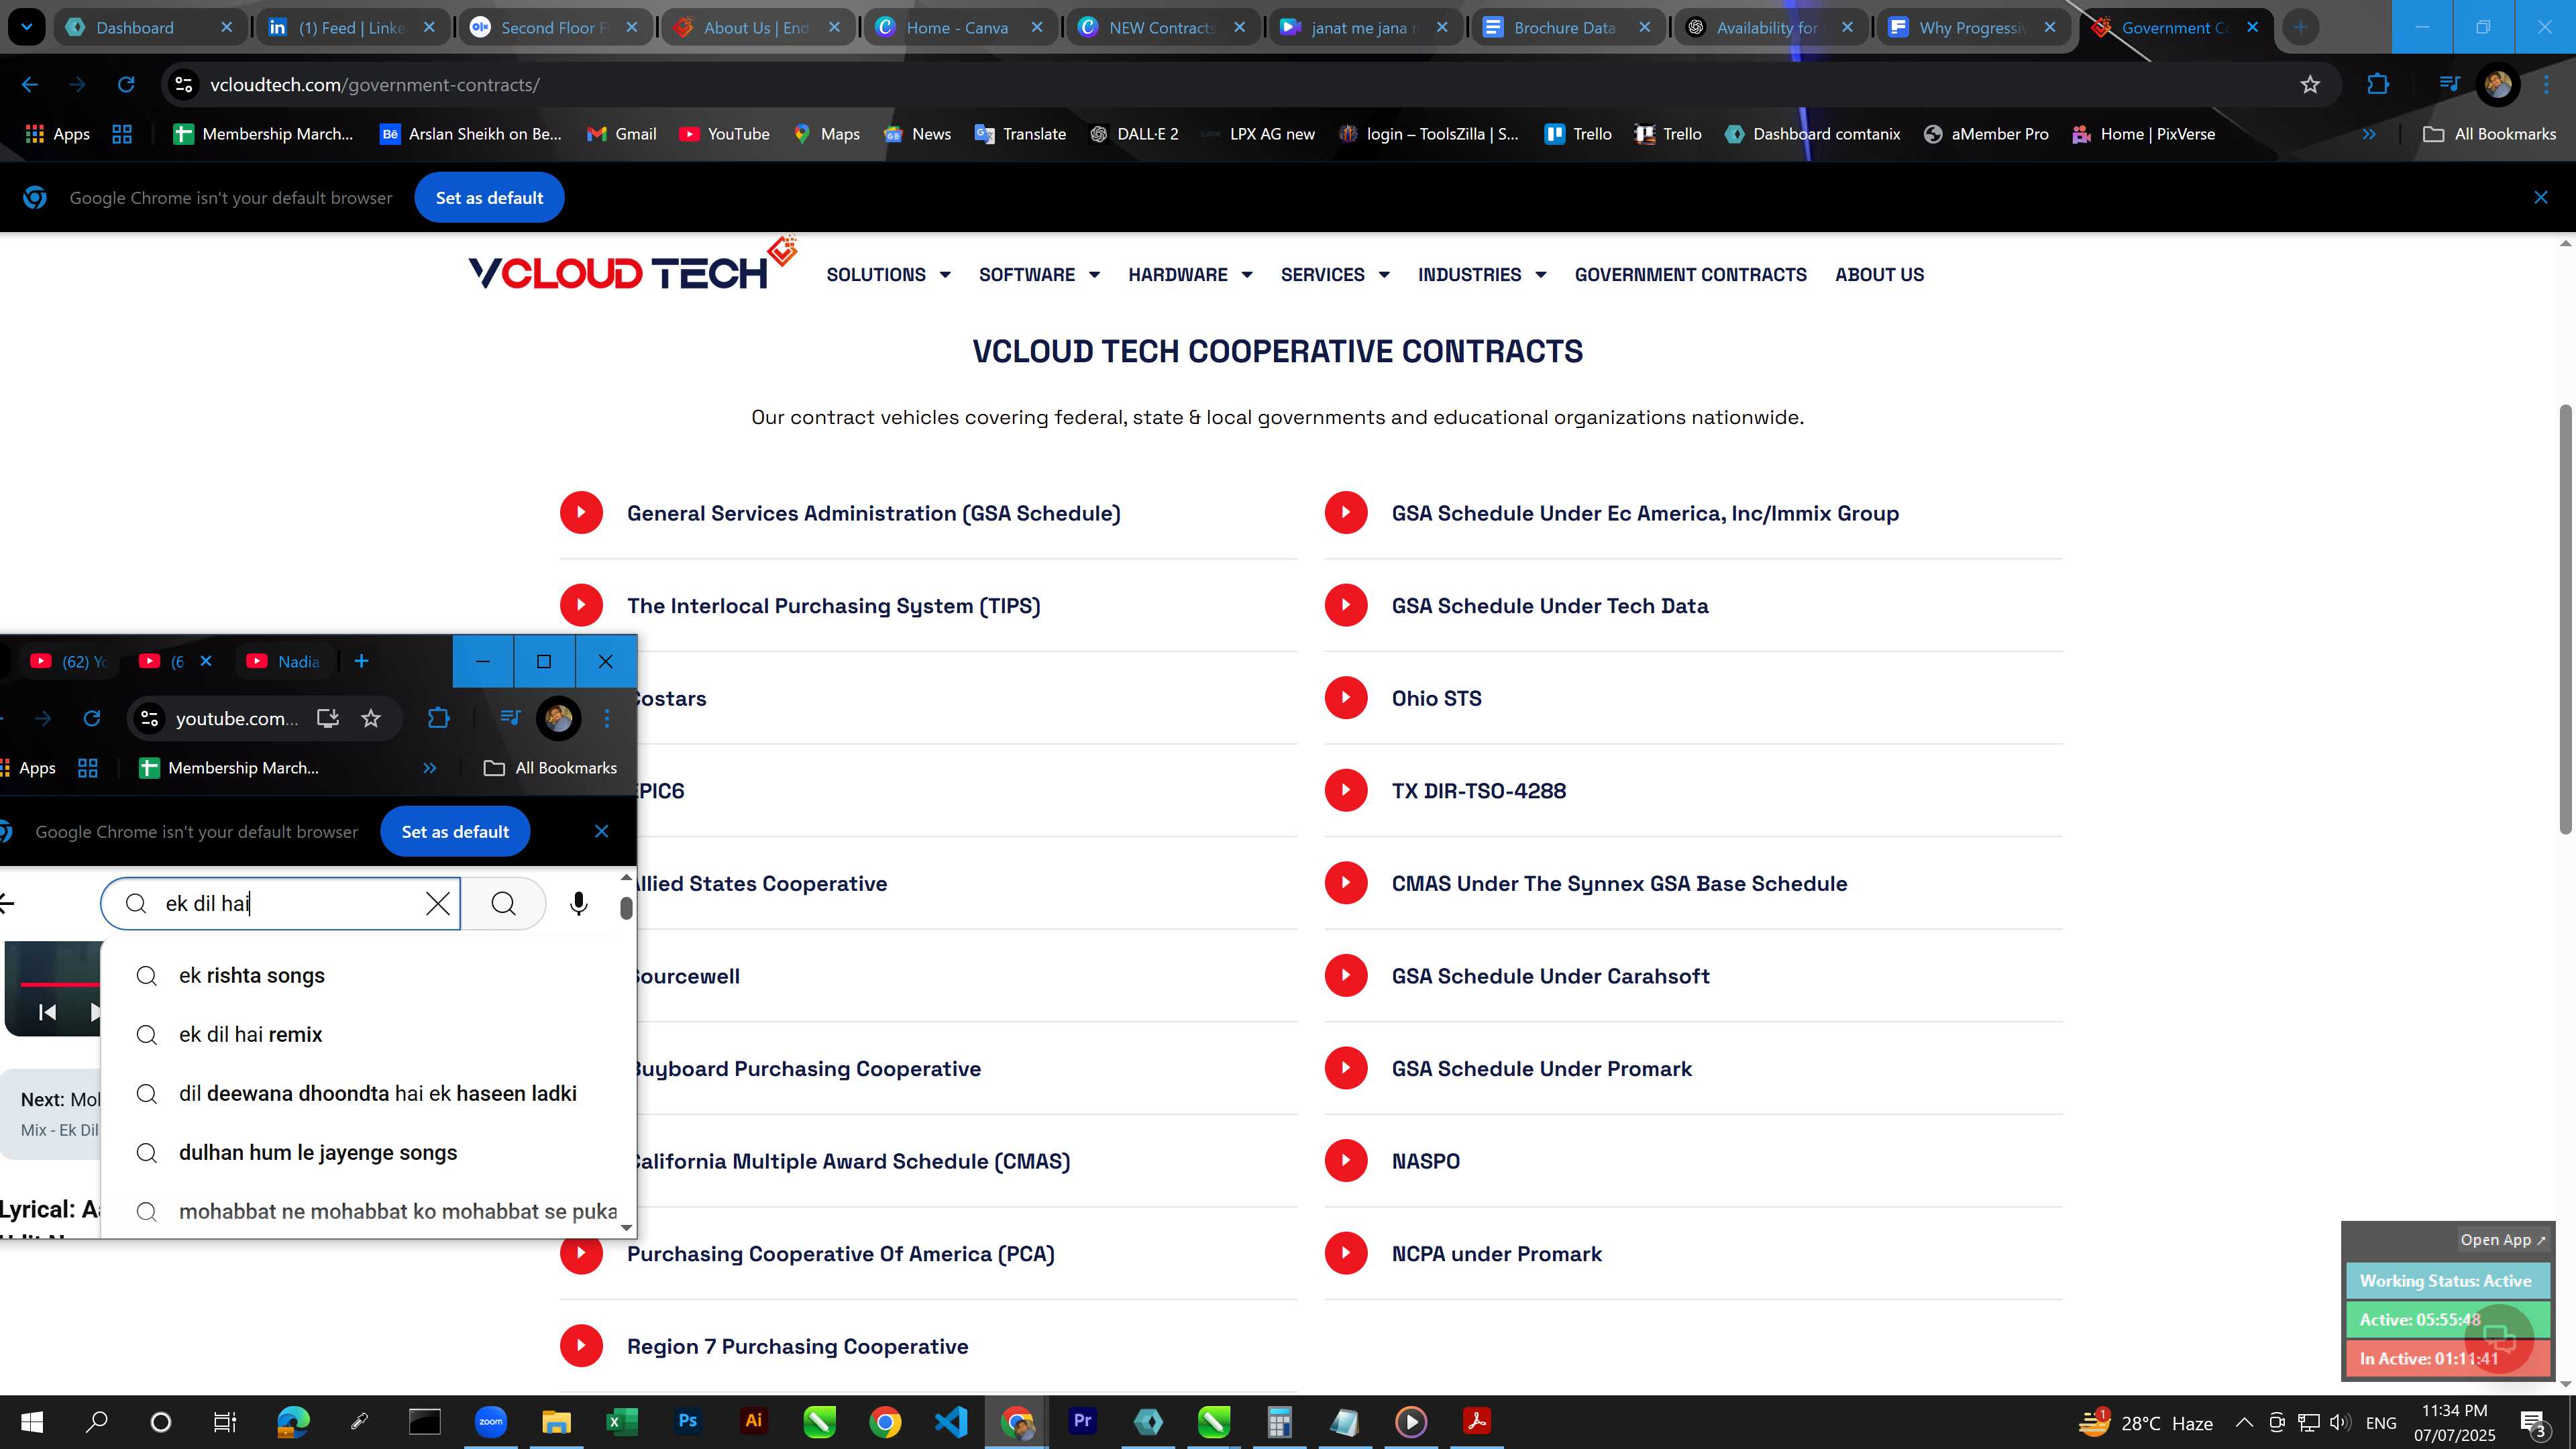Screen dimensions: 2576x1449
Task: Expand the SERVICES menu
Action: click(x=1335, y=275)
